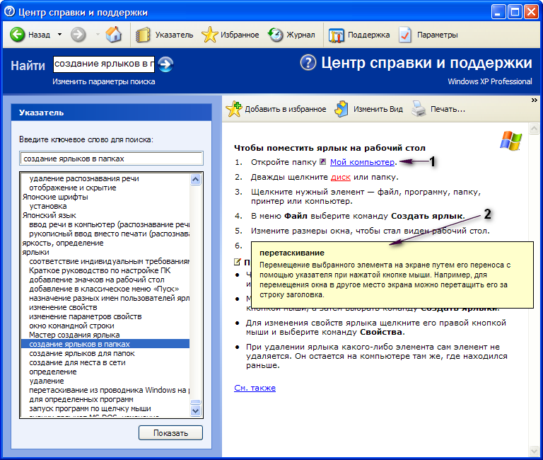Open the Параметры options icon

tap(405, 35)
